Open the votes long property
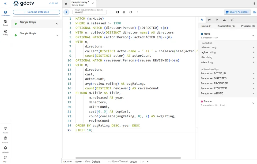The height and width of the screenshot is (164, 257). coord(228,62)
